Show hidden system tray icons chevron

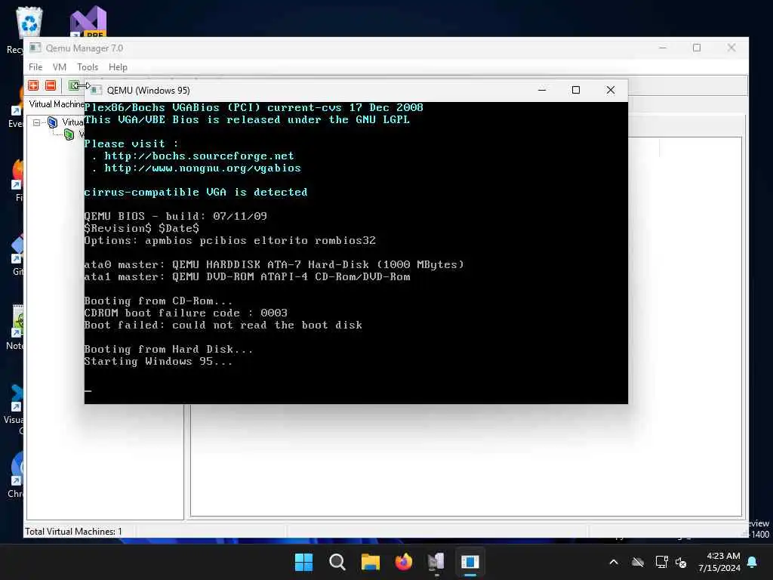pyautogui.click(x=614, y=562)
